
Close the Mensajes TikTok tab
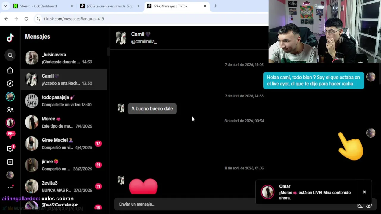click(x=205, y=6)
